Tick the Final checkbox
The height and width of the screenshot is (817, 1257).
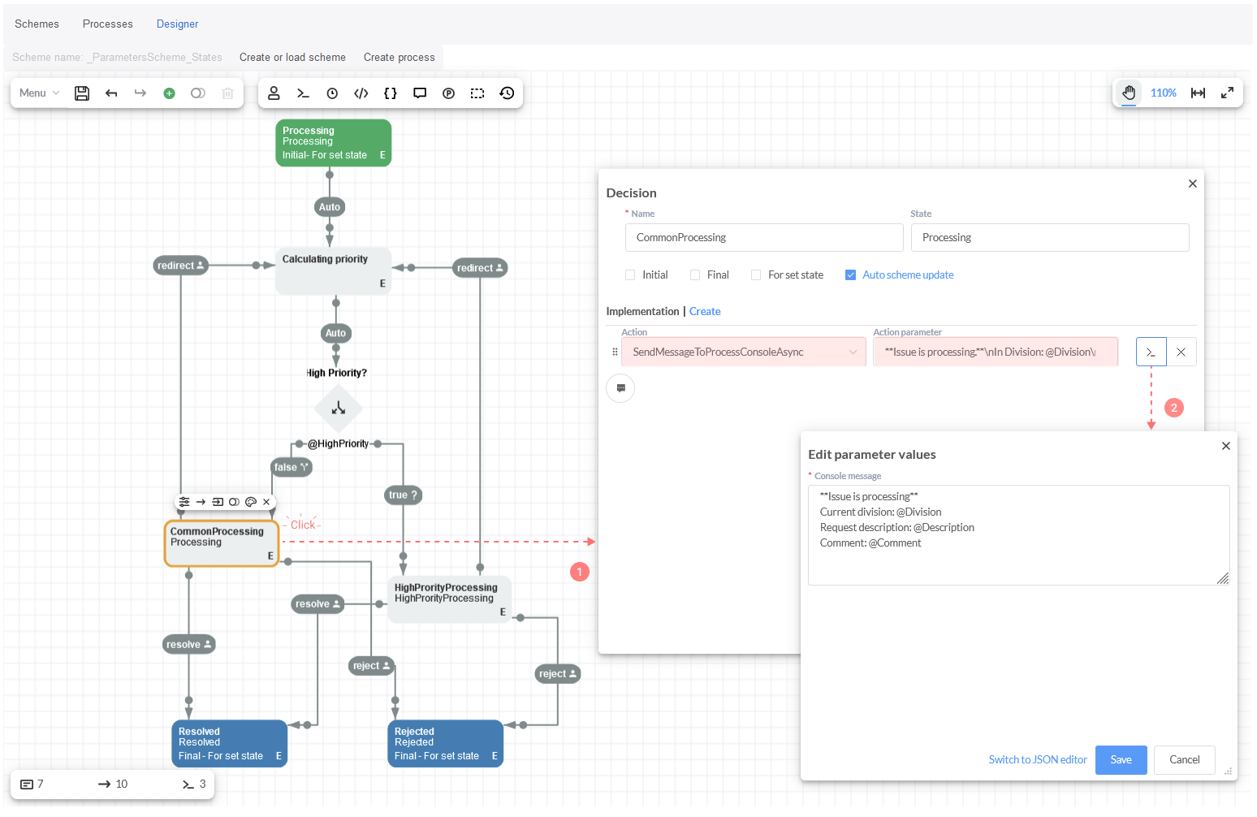coord(695,275)
